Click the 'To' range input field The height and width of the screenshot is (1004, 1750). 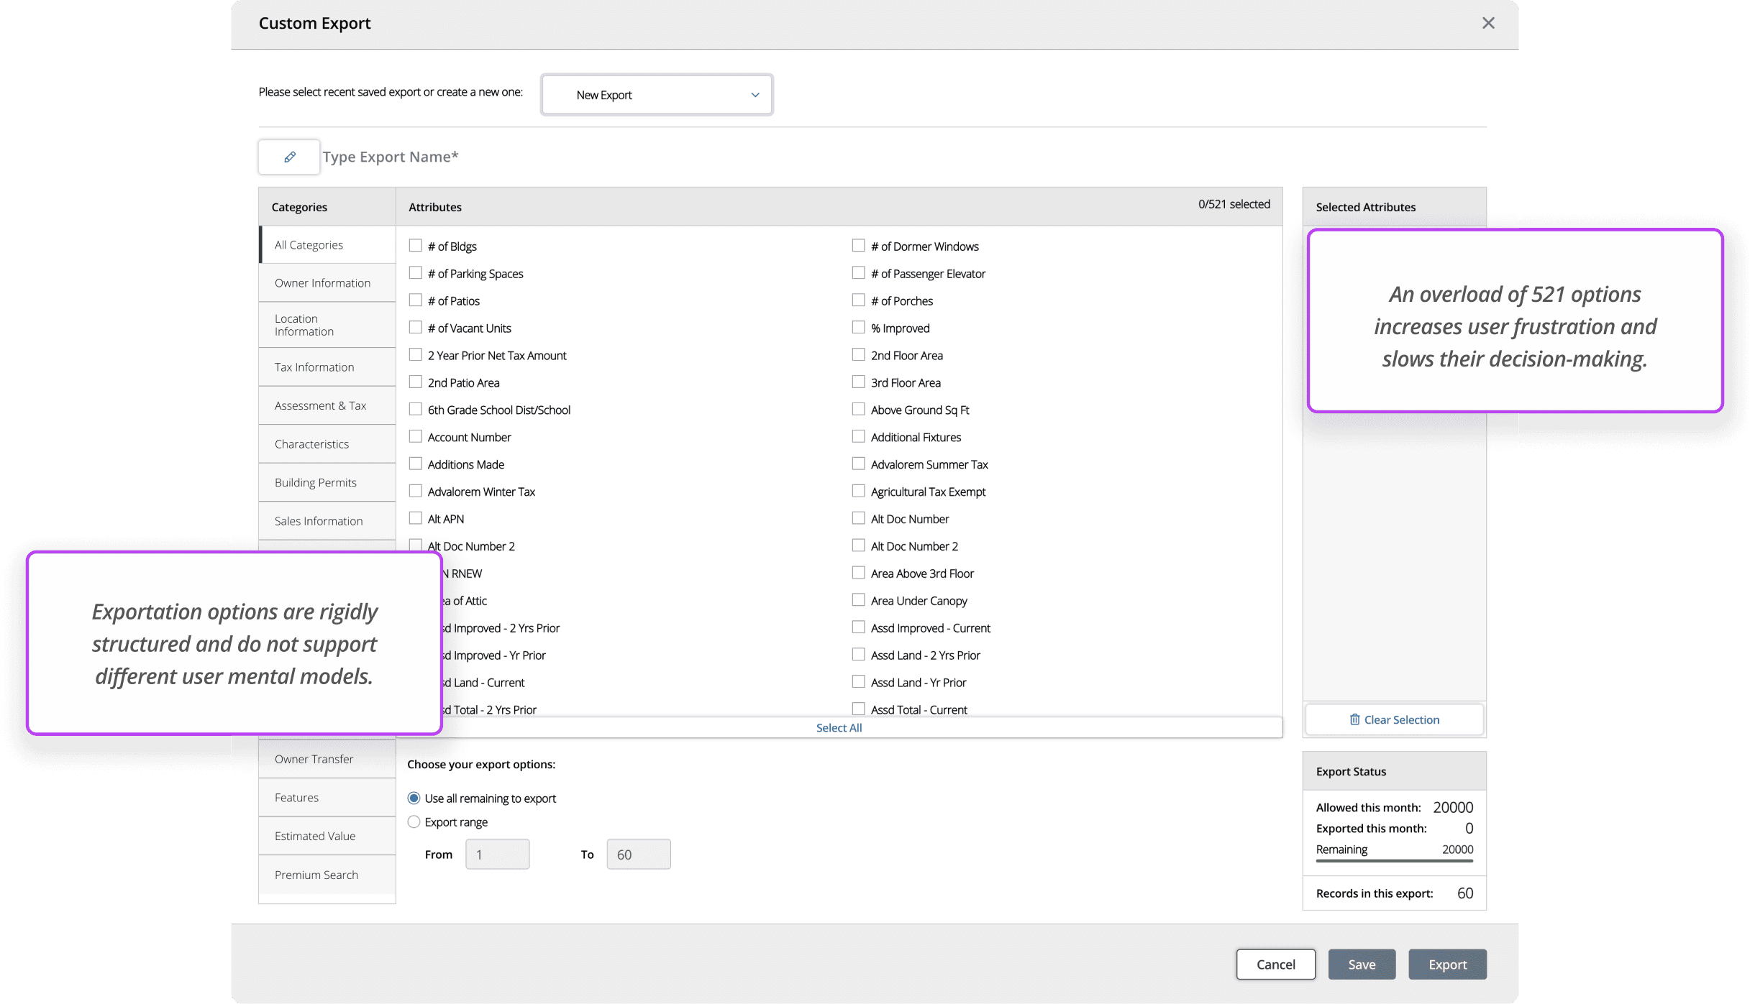pos(638,855)
